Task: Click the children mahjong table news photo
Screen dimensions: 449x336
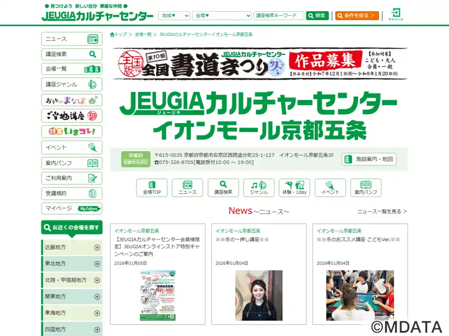Action: coord(360,296)
